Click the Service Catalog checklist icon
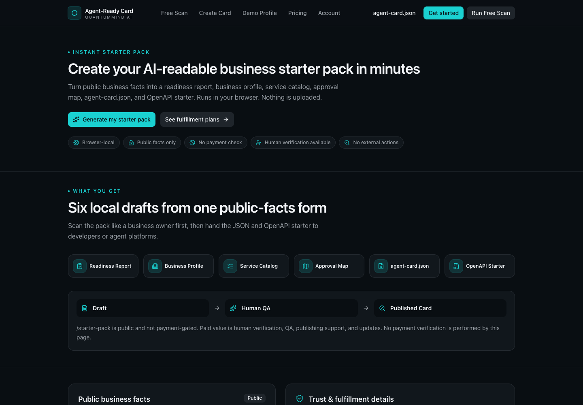This screenshot has height=405, width=583. point(230,266)
